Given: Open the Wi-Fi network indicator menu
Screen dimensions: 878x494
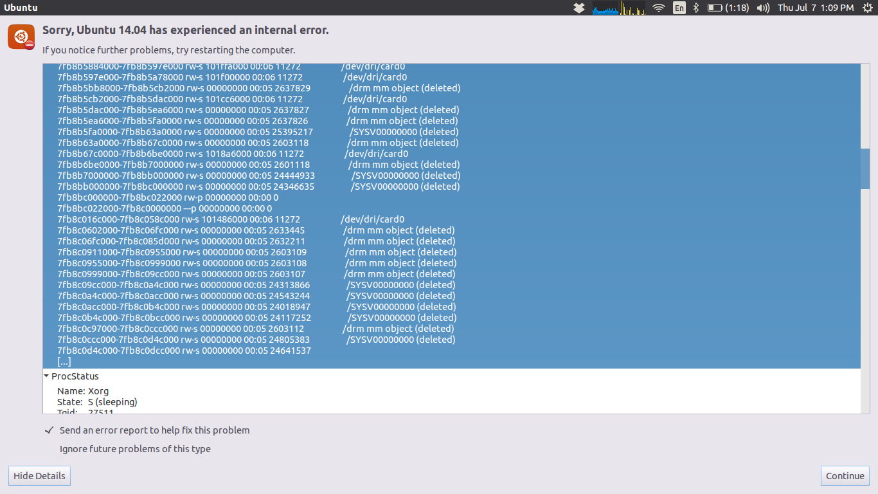Looking at the screenshot, I should 659,8.
